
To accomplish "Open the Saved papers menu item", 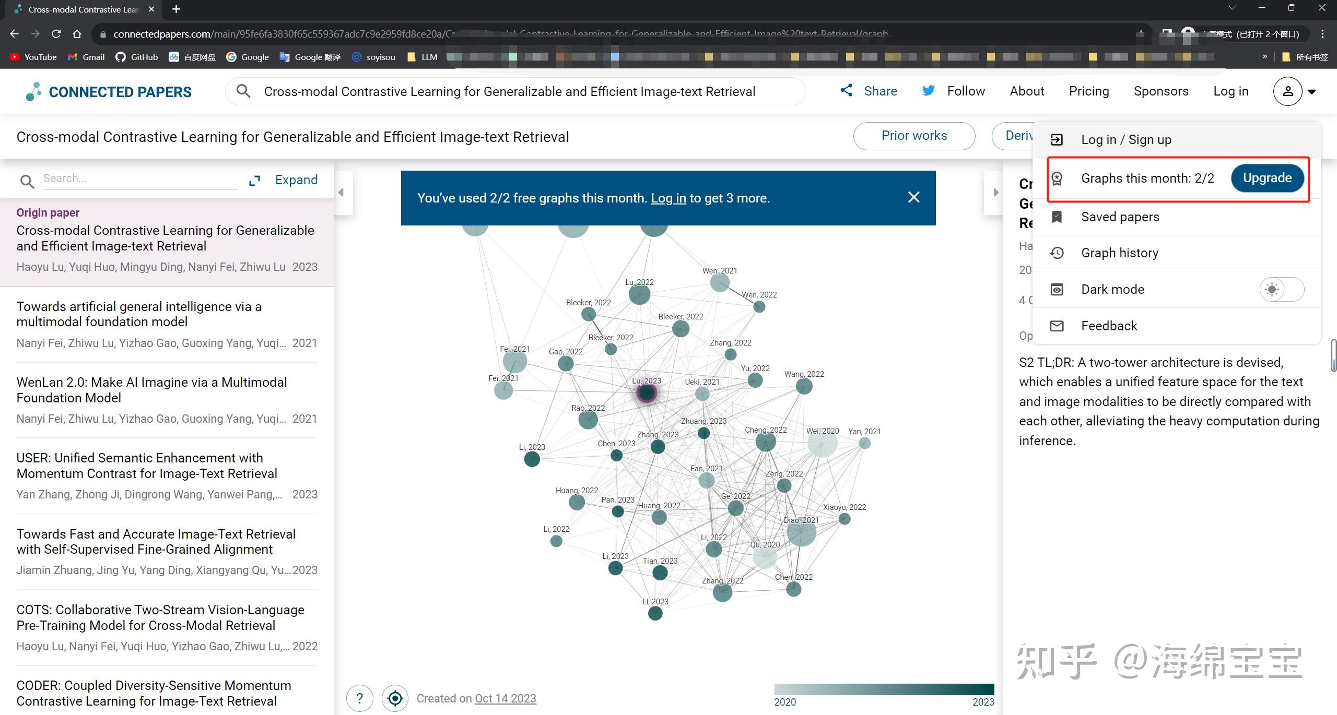I will (x=1120, y=217).
